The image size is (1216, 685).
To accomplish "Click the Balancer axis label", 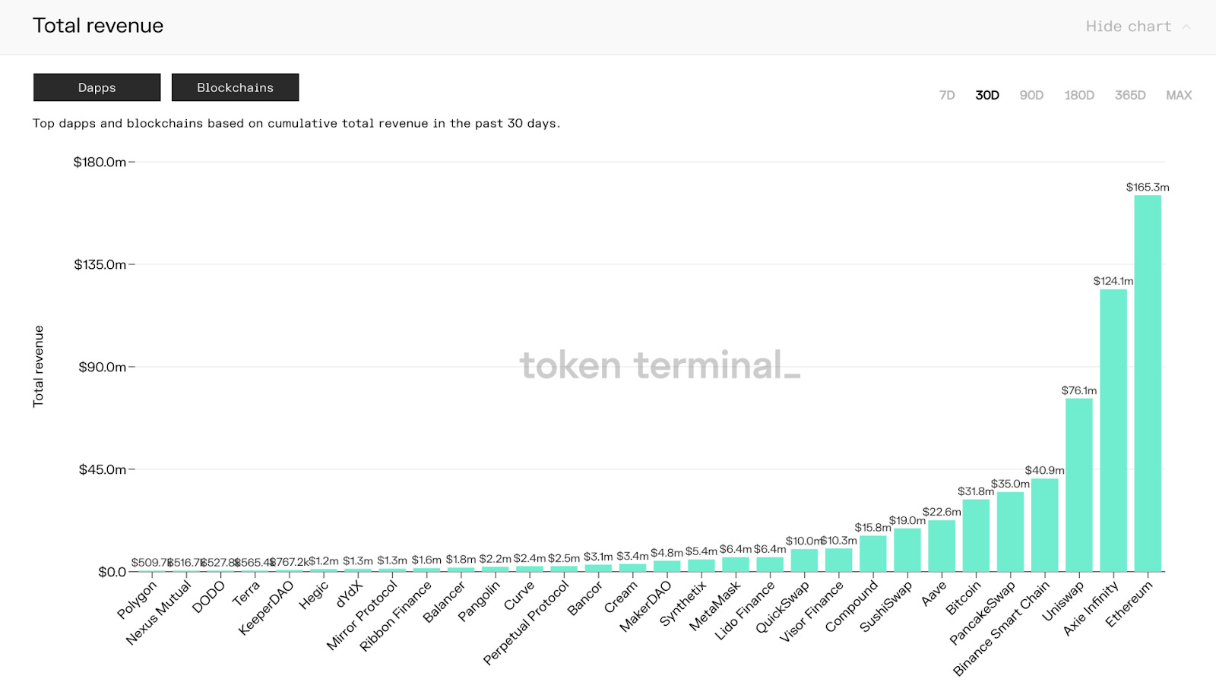I will (445, 602).
